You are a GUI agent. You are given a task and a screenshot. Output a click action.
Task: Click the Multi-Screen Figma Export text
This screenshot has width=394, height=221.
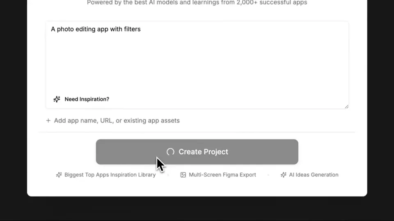point(222,175)
